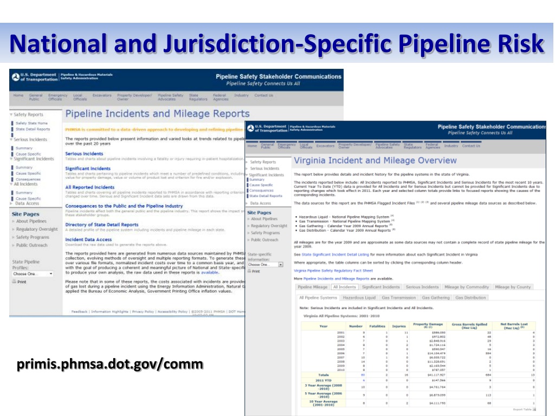The height and width of the screenshot is (416, 555).
Task: Click Home in the Mileage Reports page nav bar
Action: pyautogui.click(x=18, y=95)
